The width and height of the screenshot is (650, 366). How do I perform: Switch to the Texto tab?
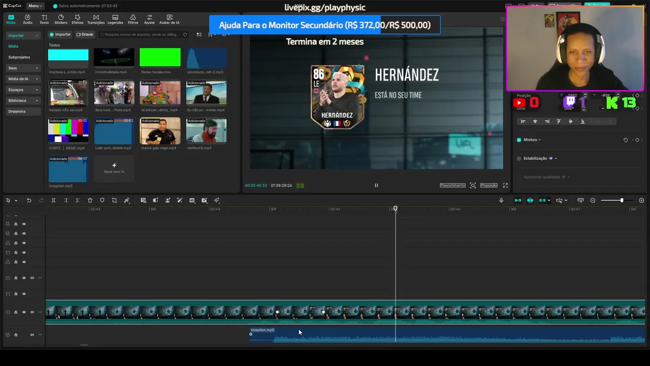(x=44, y=19)
